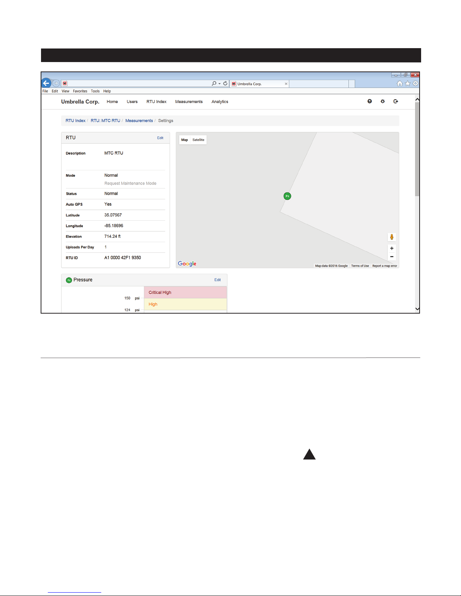The image size is (461, 596).
Task: Click the Critical High red pressure band
Action: 185,293
